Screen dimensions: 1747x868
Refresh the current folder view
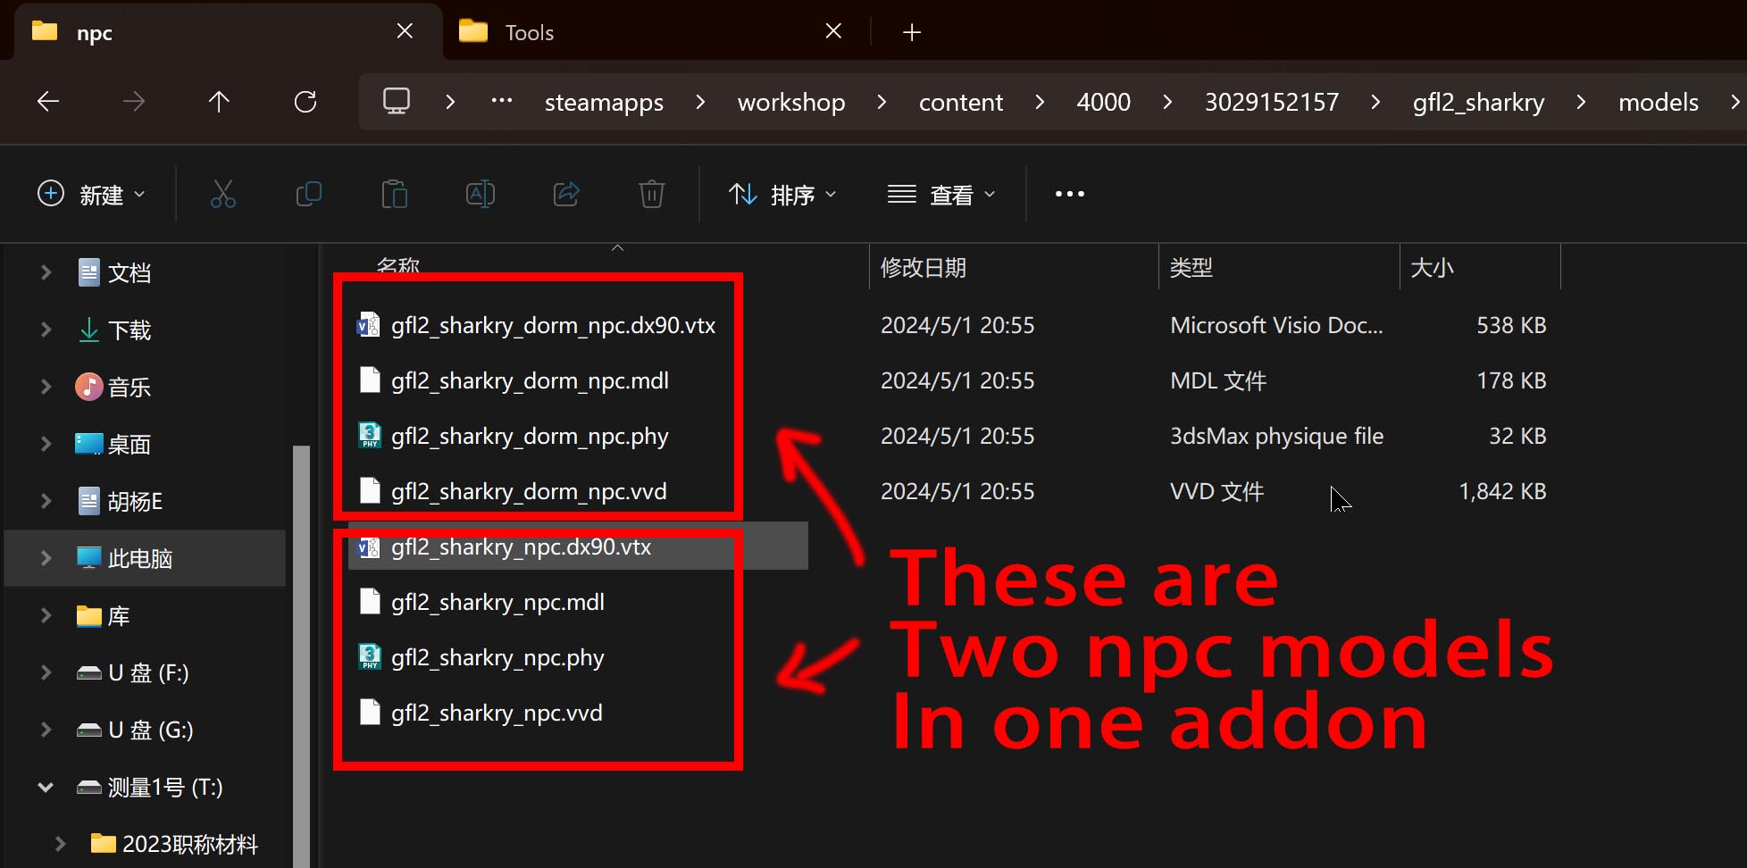coord(305,102)
